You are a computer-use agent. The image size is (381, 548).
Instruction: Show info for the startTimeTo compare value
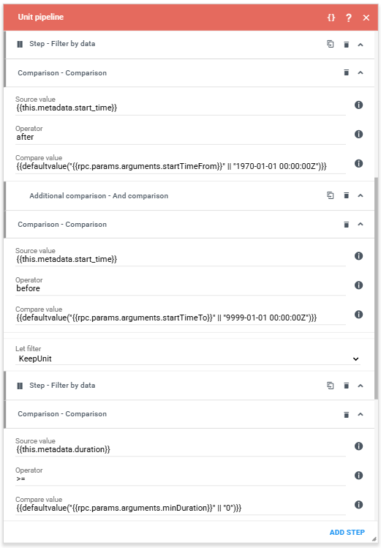pos(358,314)
